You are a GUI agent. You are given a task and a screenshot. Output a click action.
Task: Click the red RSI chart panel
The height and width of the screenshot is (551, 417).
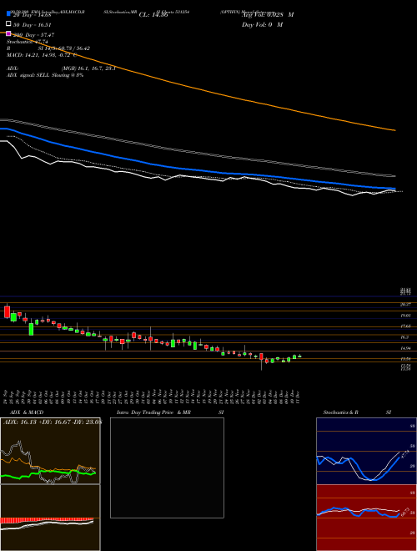366,518
